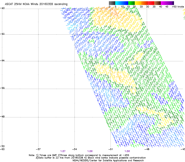The image size is (185, 162).
Task: Choose the yellow 20-25 knots legend swatch
Action: 138,3
